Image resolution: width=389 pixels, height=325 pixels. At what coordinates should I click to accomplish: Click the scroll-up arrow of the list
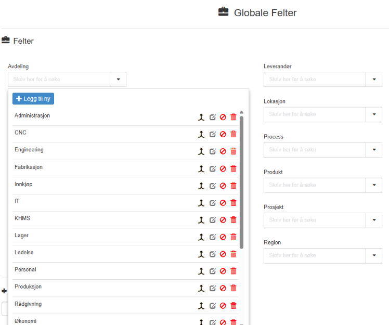pos(241,112)
